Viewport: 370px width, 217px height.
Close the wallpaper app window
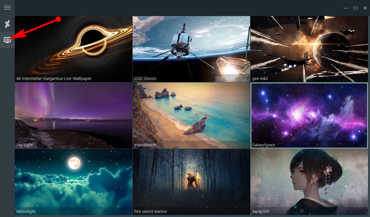[365, 8]
